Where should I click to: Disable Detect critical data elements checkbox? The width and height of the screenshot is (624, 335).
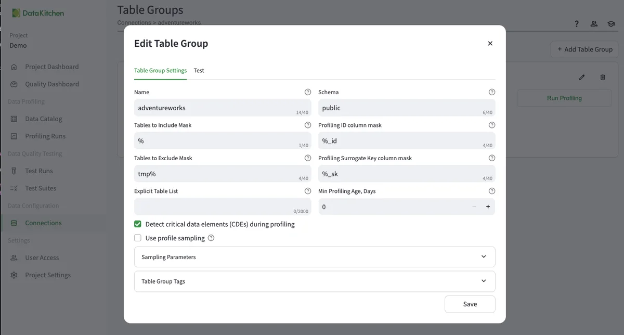pyautogui.click(x=138, y=224)
